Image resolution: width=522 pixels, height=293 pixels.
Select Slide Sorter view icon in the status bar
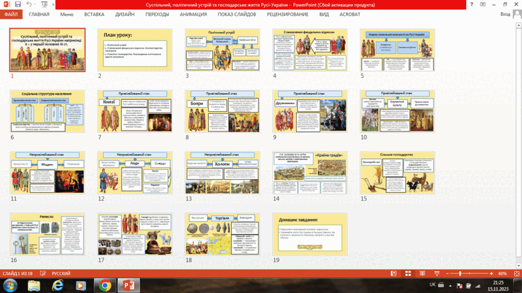tap(408, 274)
